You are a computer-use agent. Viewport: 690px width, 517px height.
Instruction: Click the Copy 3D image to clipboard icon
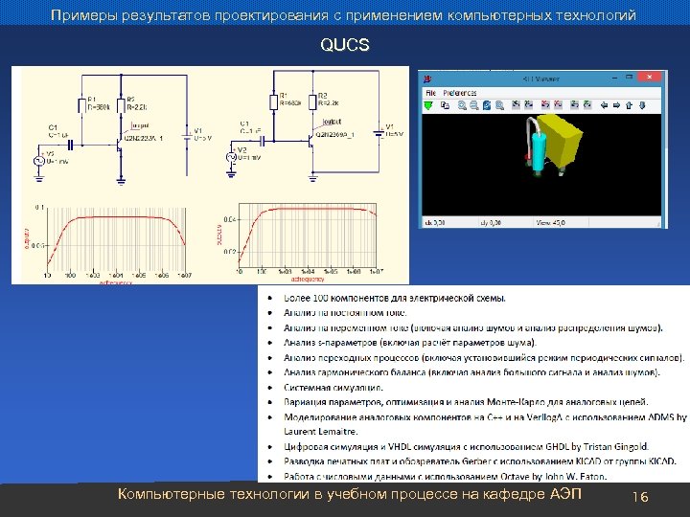[x=445, y=105]
